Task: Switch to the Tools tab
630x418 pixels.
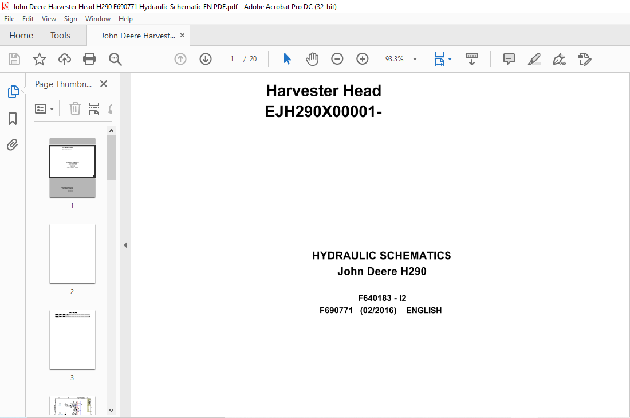Action: click(x=60, y=36)
